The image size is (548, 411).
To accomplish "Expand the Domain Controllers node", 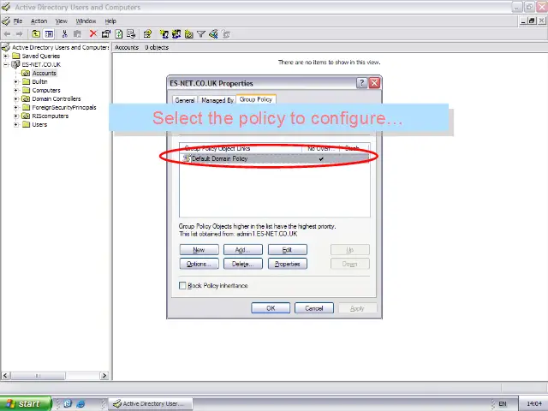I will pos(16,99).
